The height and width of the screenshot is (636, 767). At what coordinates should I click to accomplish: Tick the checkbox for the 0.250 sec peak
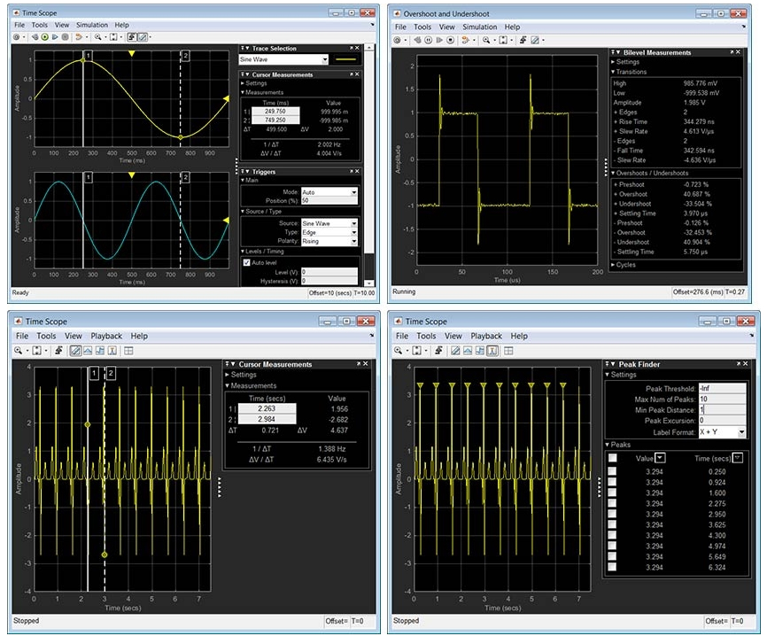613,471
